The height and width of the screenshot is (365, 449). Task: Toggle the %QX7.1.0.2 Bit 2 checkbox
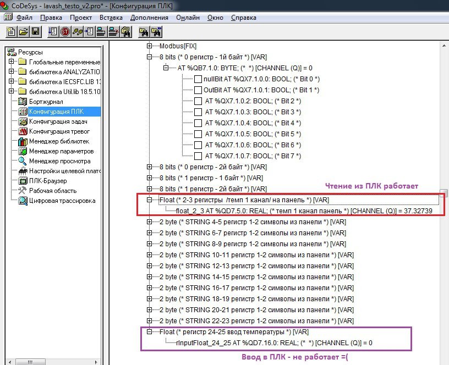(x=198, y=101)
